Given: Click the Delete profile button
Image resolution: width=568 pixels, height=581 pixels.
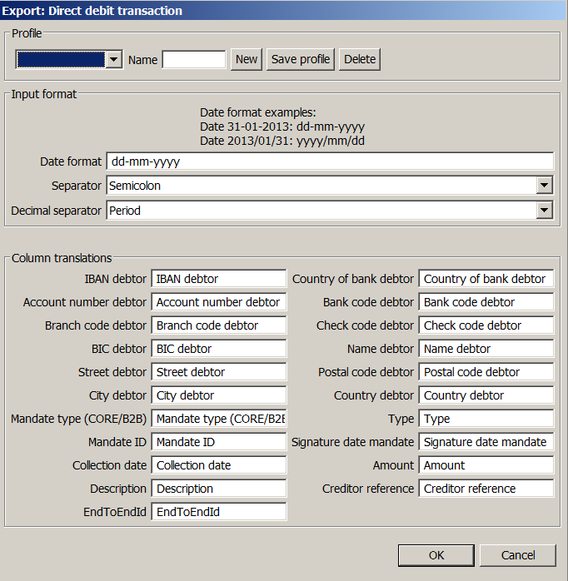Looking at the screenshot, I should 360,59.
